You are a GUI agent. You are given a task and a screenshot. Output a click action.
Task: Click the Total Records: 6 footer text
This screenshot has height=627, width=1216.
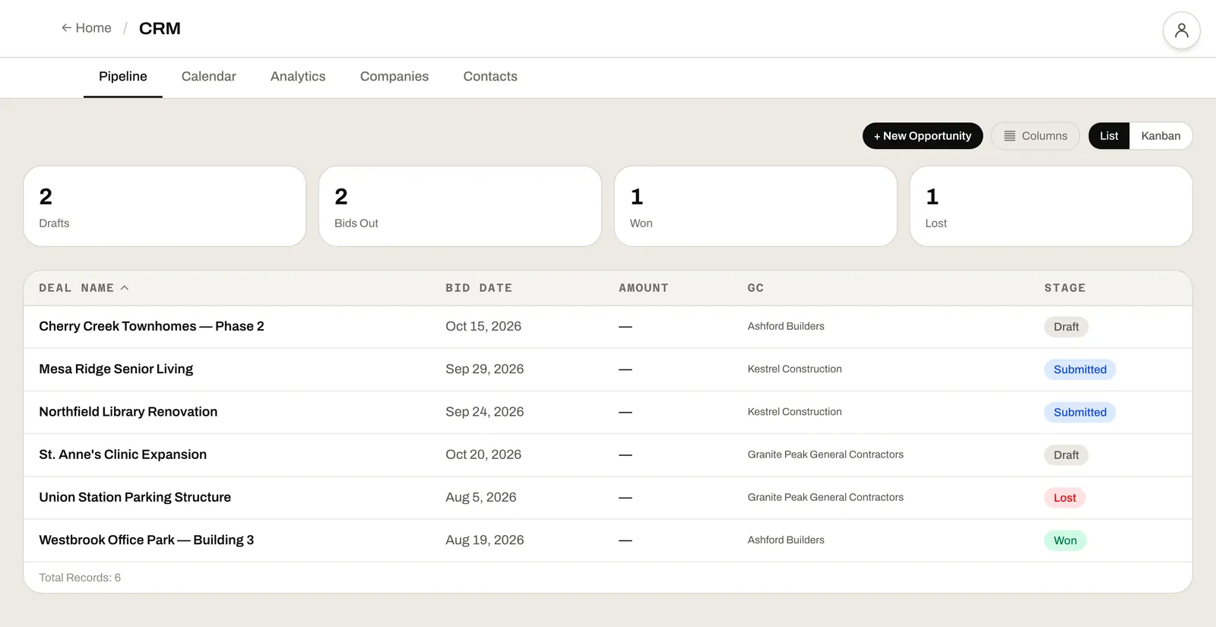[80, 578]
